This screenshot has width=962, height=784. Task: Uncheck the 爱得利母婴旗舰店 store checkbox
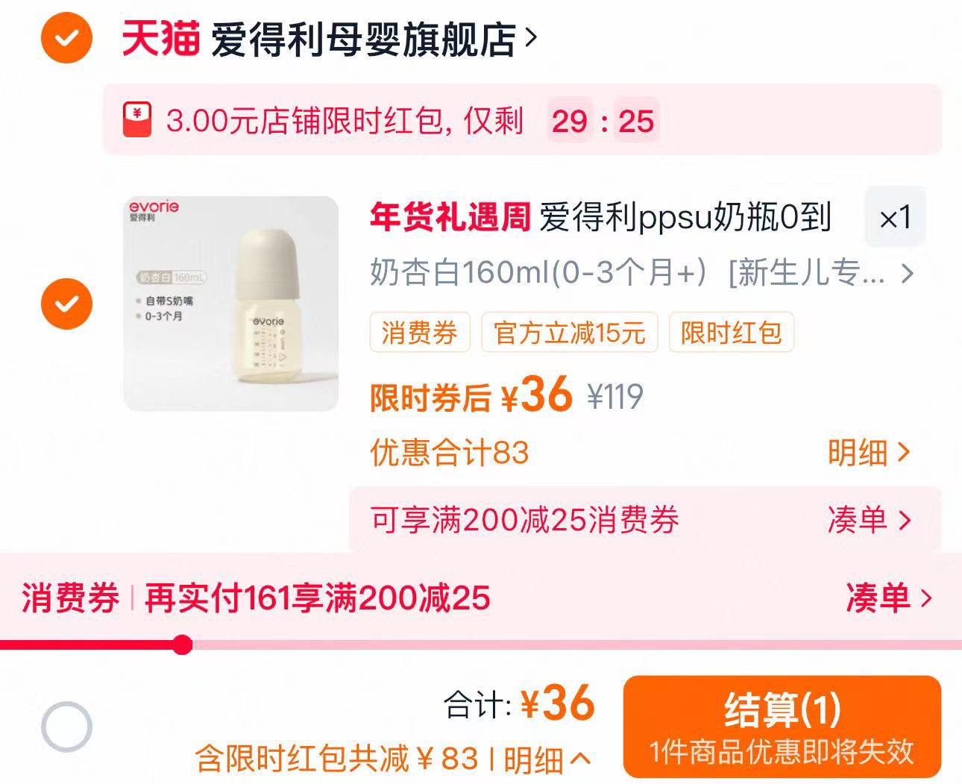tap(67, 38)
